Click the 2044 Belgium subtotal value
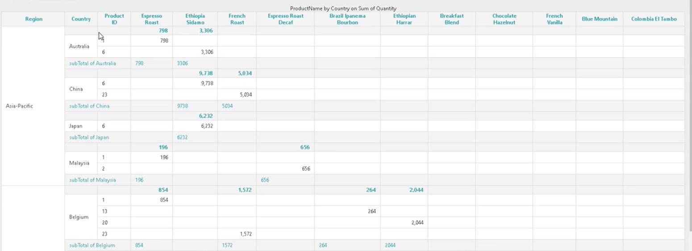The width and height of the screenshot is (692, 251). 390,245
